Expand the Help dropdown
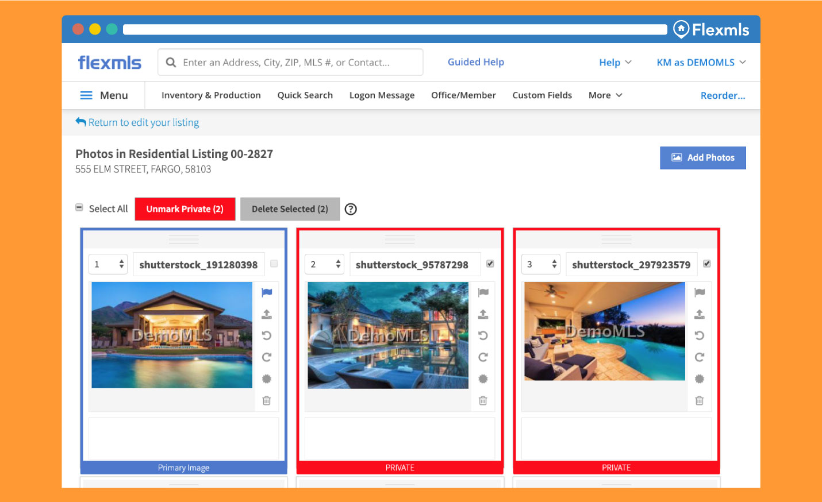Image resolution: width=822 pixels, height=502 pixels. [x=615, y=62]
